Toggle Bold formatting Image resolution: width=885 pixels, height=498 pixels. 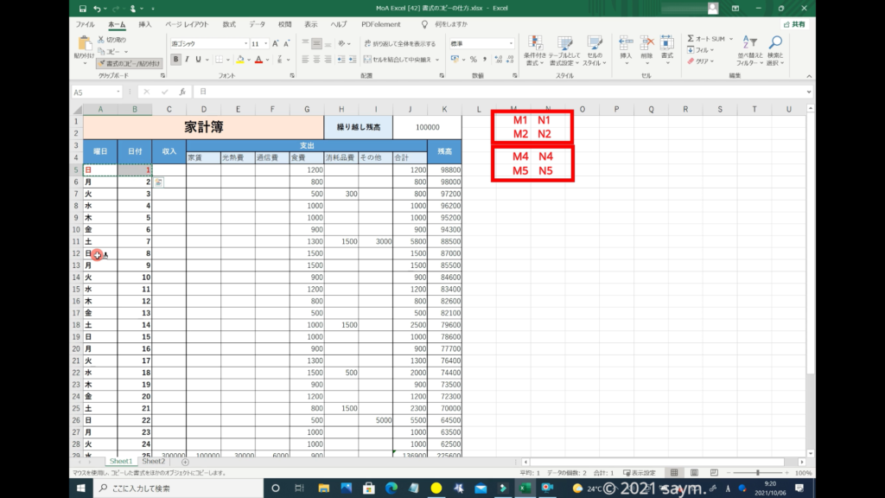tap(176, 60)
